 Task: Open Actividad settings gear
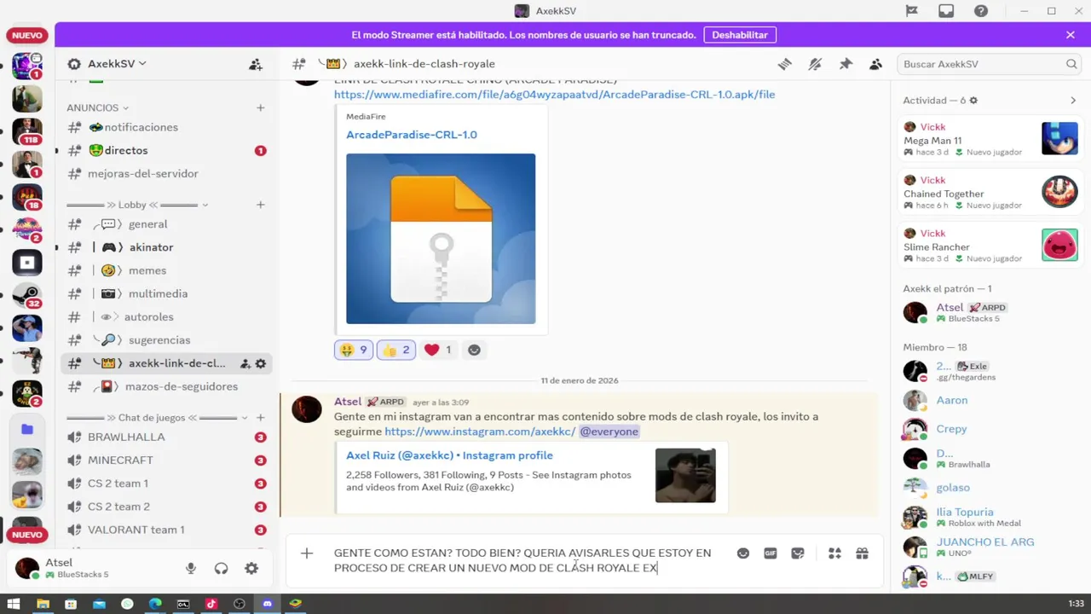pos(973,101)
